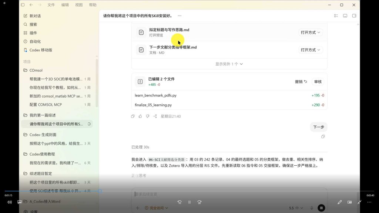Open file 下一步文献分类指导框架.md
Screen dimensions: 379x213
click(173, 47)
